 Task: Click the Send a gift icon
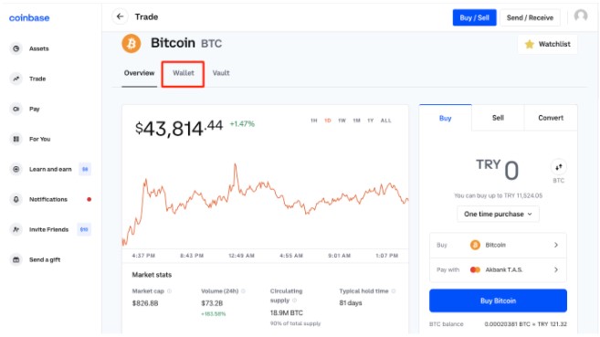point(16,259)
